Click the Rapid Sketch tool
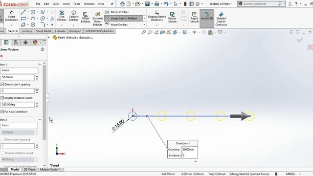 [194, 17]
